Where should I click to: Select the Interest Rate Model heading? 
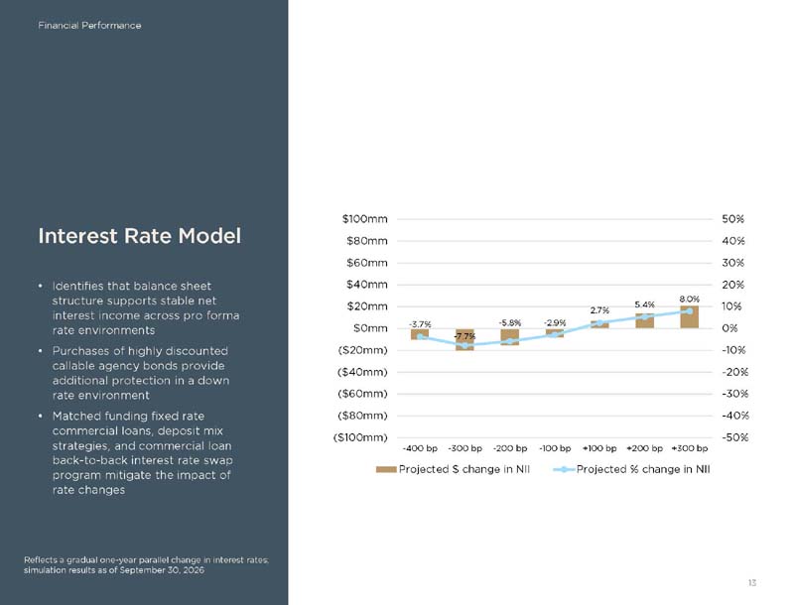(140, 236)
